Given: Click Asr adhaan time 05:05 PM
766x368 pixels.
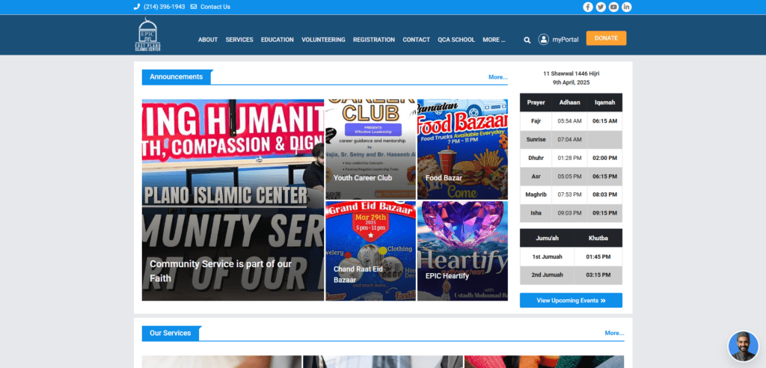Looking at the screenshot, I should 569,177.
